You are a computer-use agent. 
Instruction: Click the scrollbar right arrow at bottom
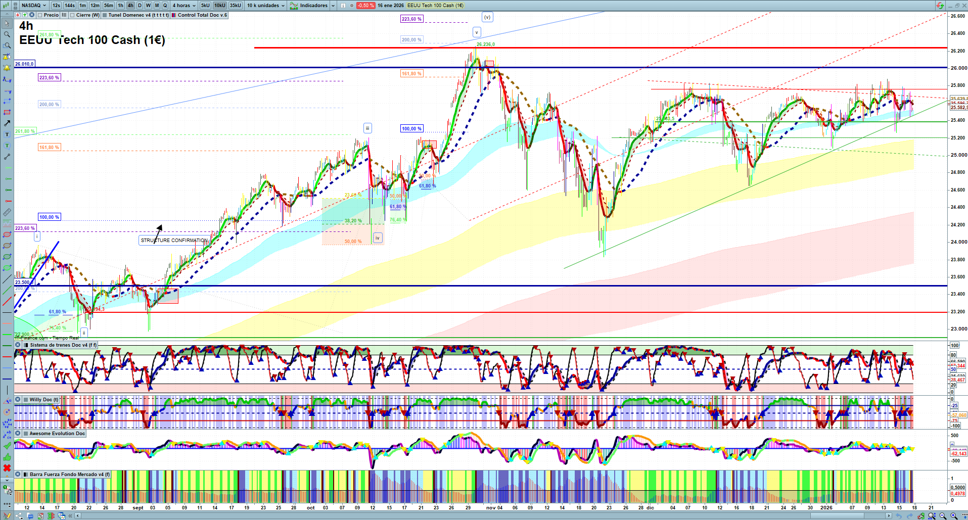point(889,516)
